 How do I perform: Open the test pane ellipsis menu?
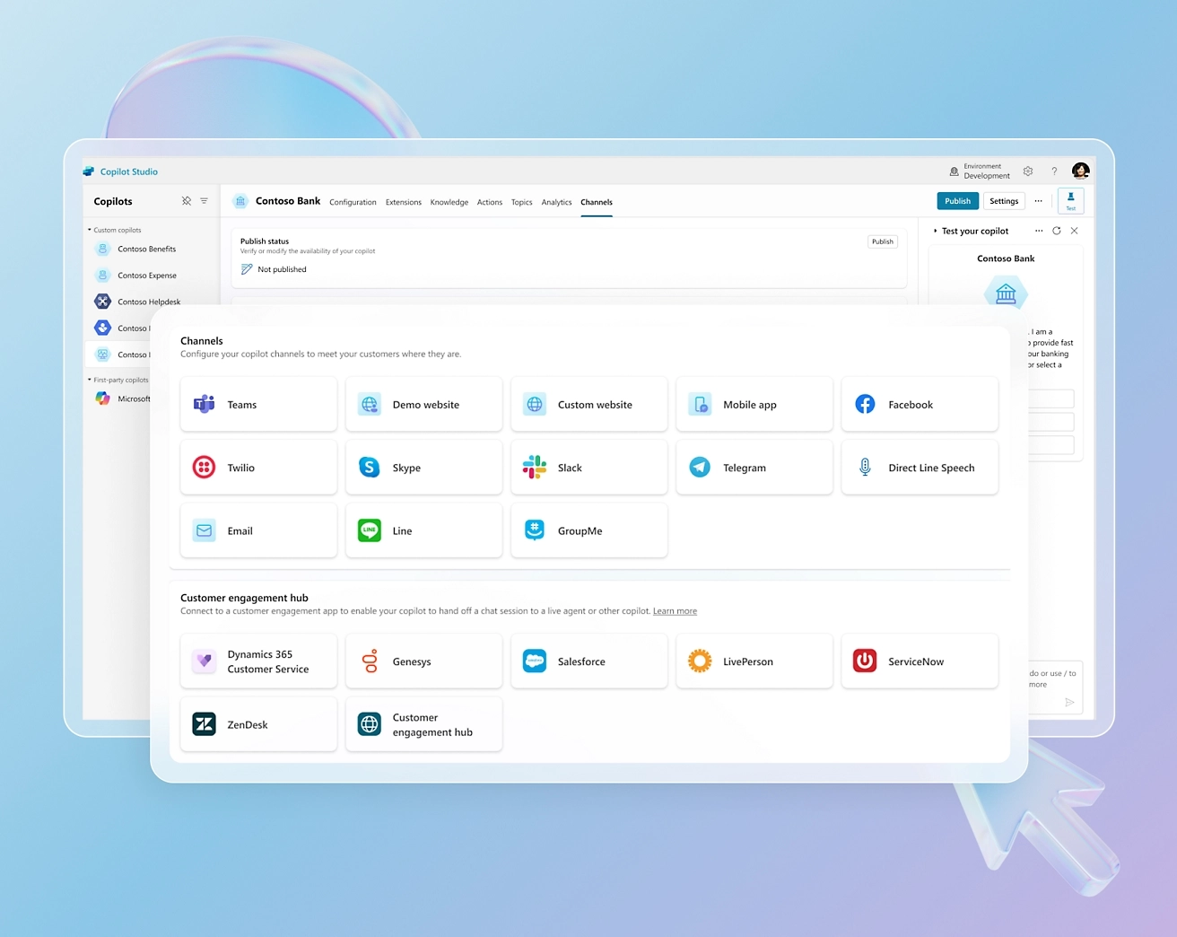(1039, 231)
